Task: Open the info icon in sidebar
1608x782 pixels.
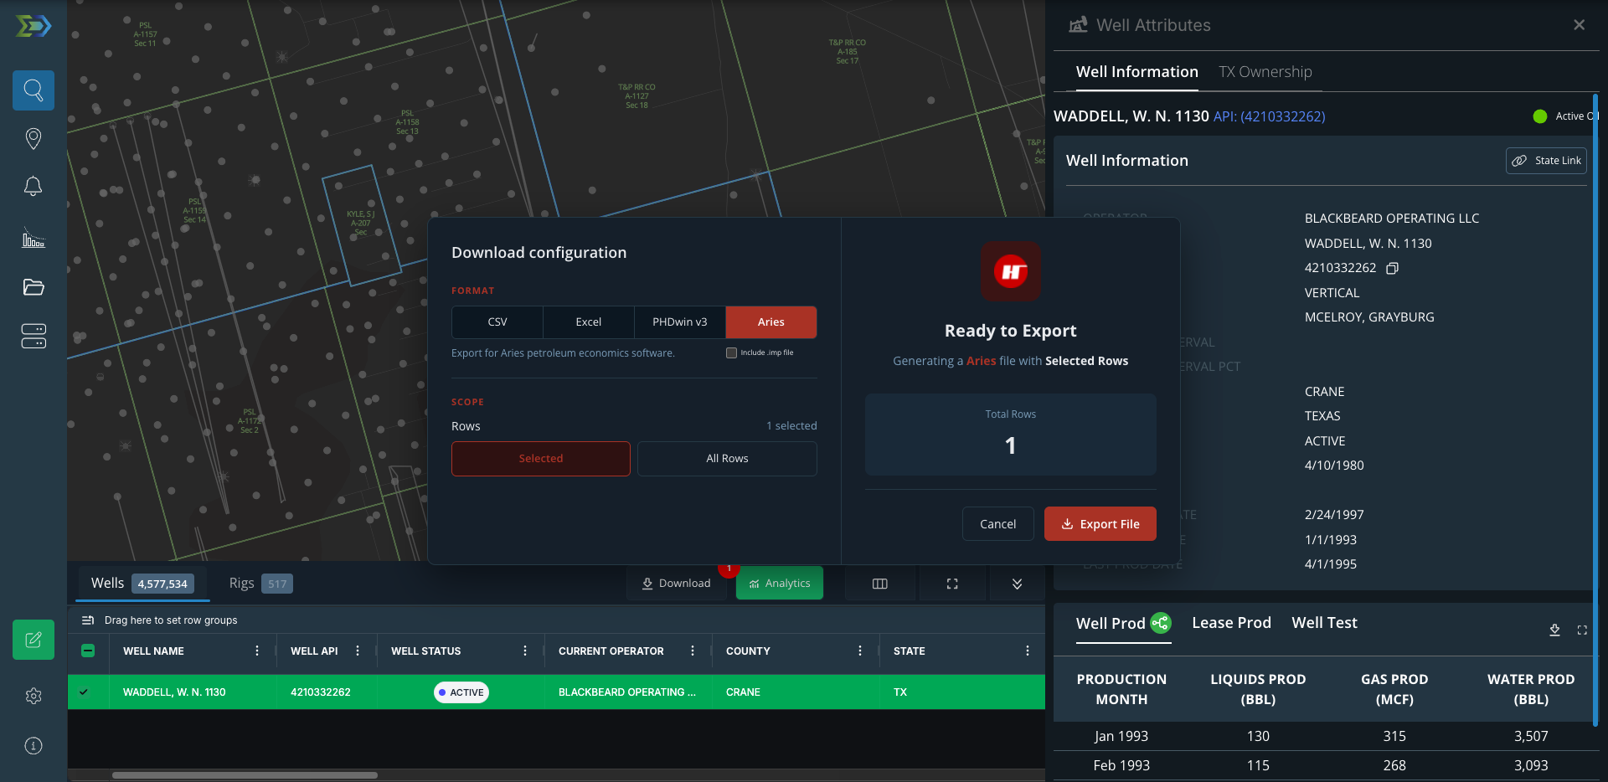Action: pos(33,746)
